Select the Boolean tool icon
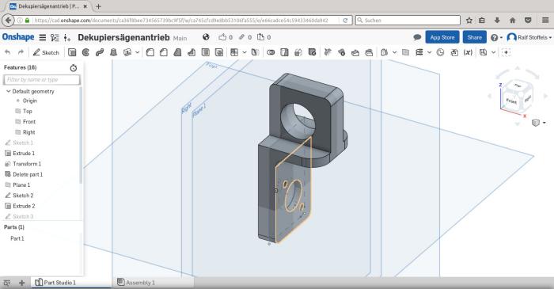This screenshot has width=554, height=289. coord(271,52)
